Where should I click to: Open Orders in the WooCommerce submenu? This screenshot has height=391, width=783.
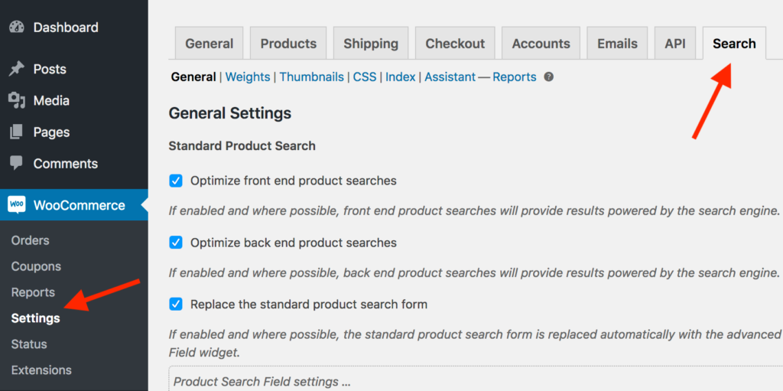pyautogui.click(x=31, y=240)
